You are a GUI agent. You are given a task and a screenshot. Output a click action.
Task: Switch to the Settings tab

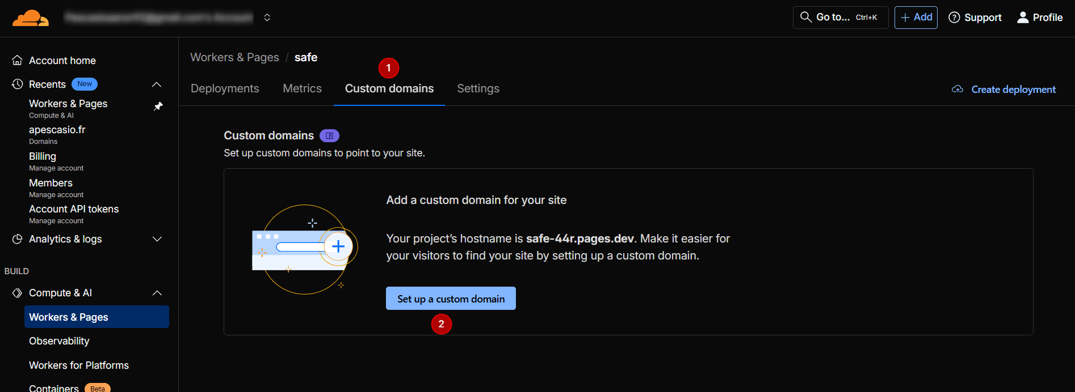pyautogui.click(x=478, y=88)
